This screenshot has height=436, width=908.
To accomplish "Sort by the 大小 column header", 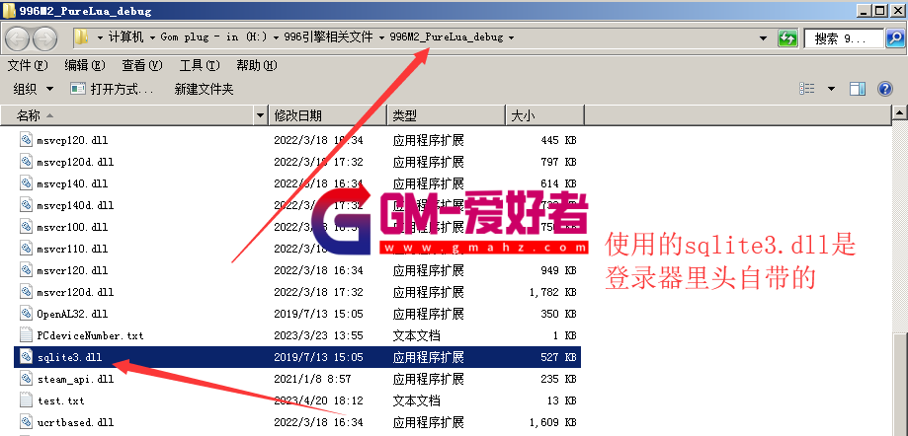I will pos(545,115).
